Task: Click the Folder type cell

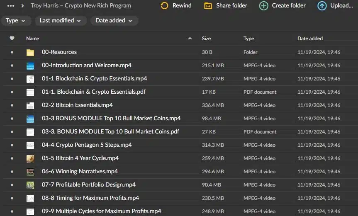Action: pos(250,52)
